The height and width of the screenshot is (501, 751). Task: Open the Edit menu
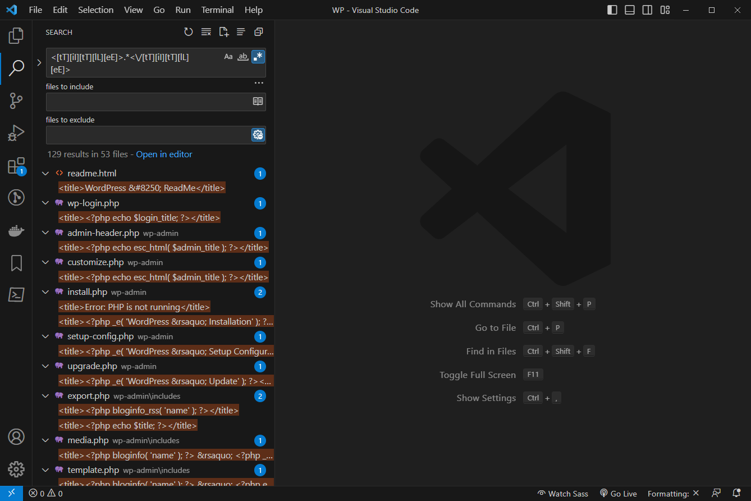[x=60, y=10]
